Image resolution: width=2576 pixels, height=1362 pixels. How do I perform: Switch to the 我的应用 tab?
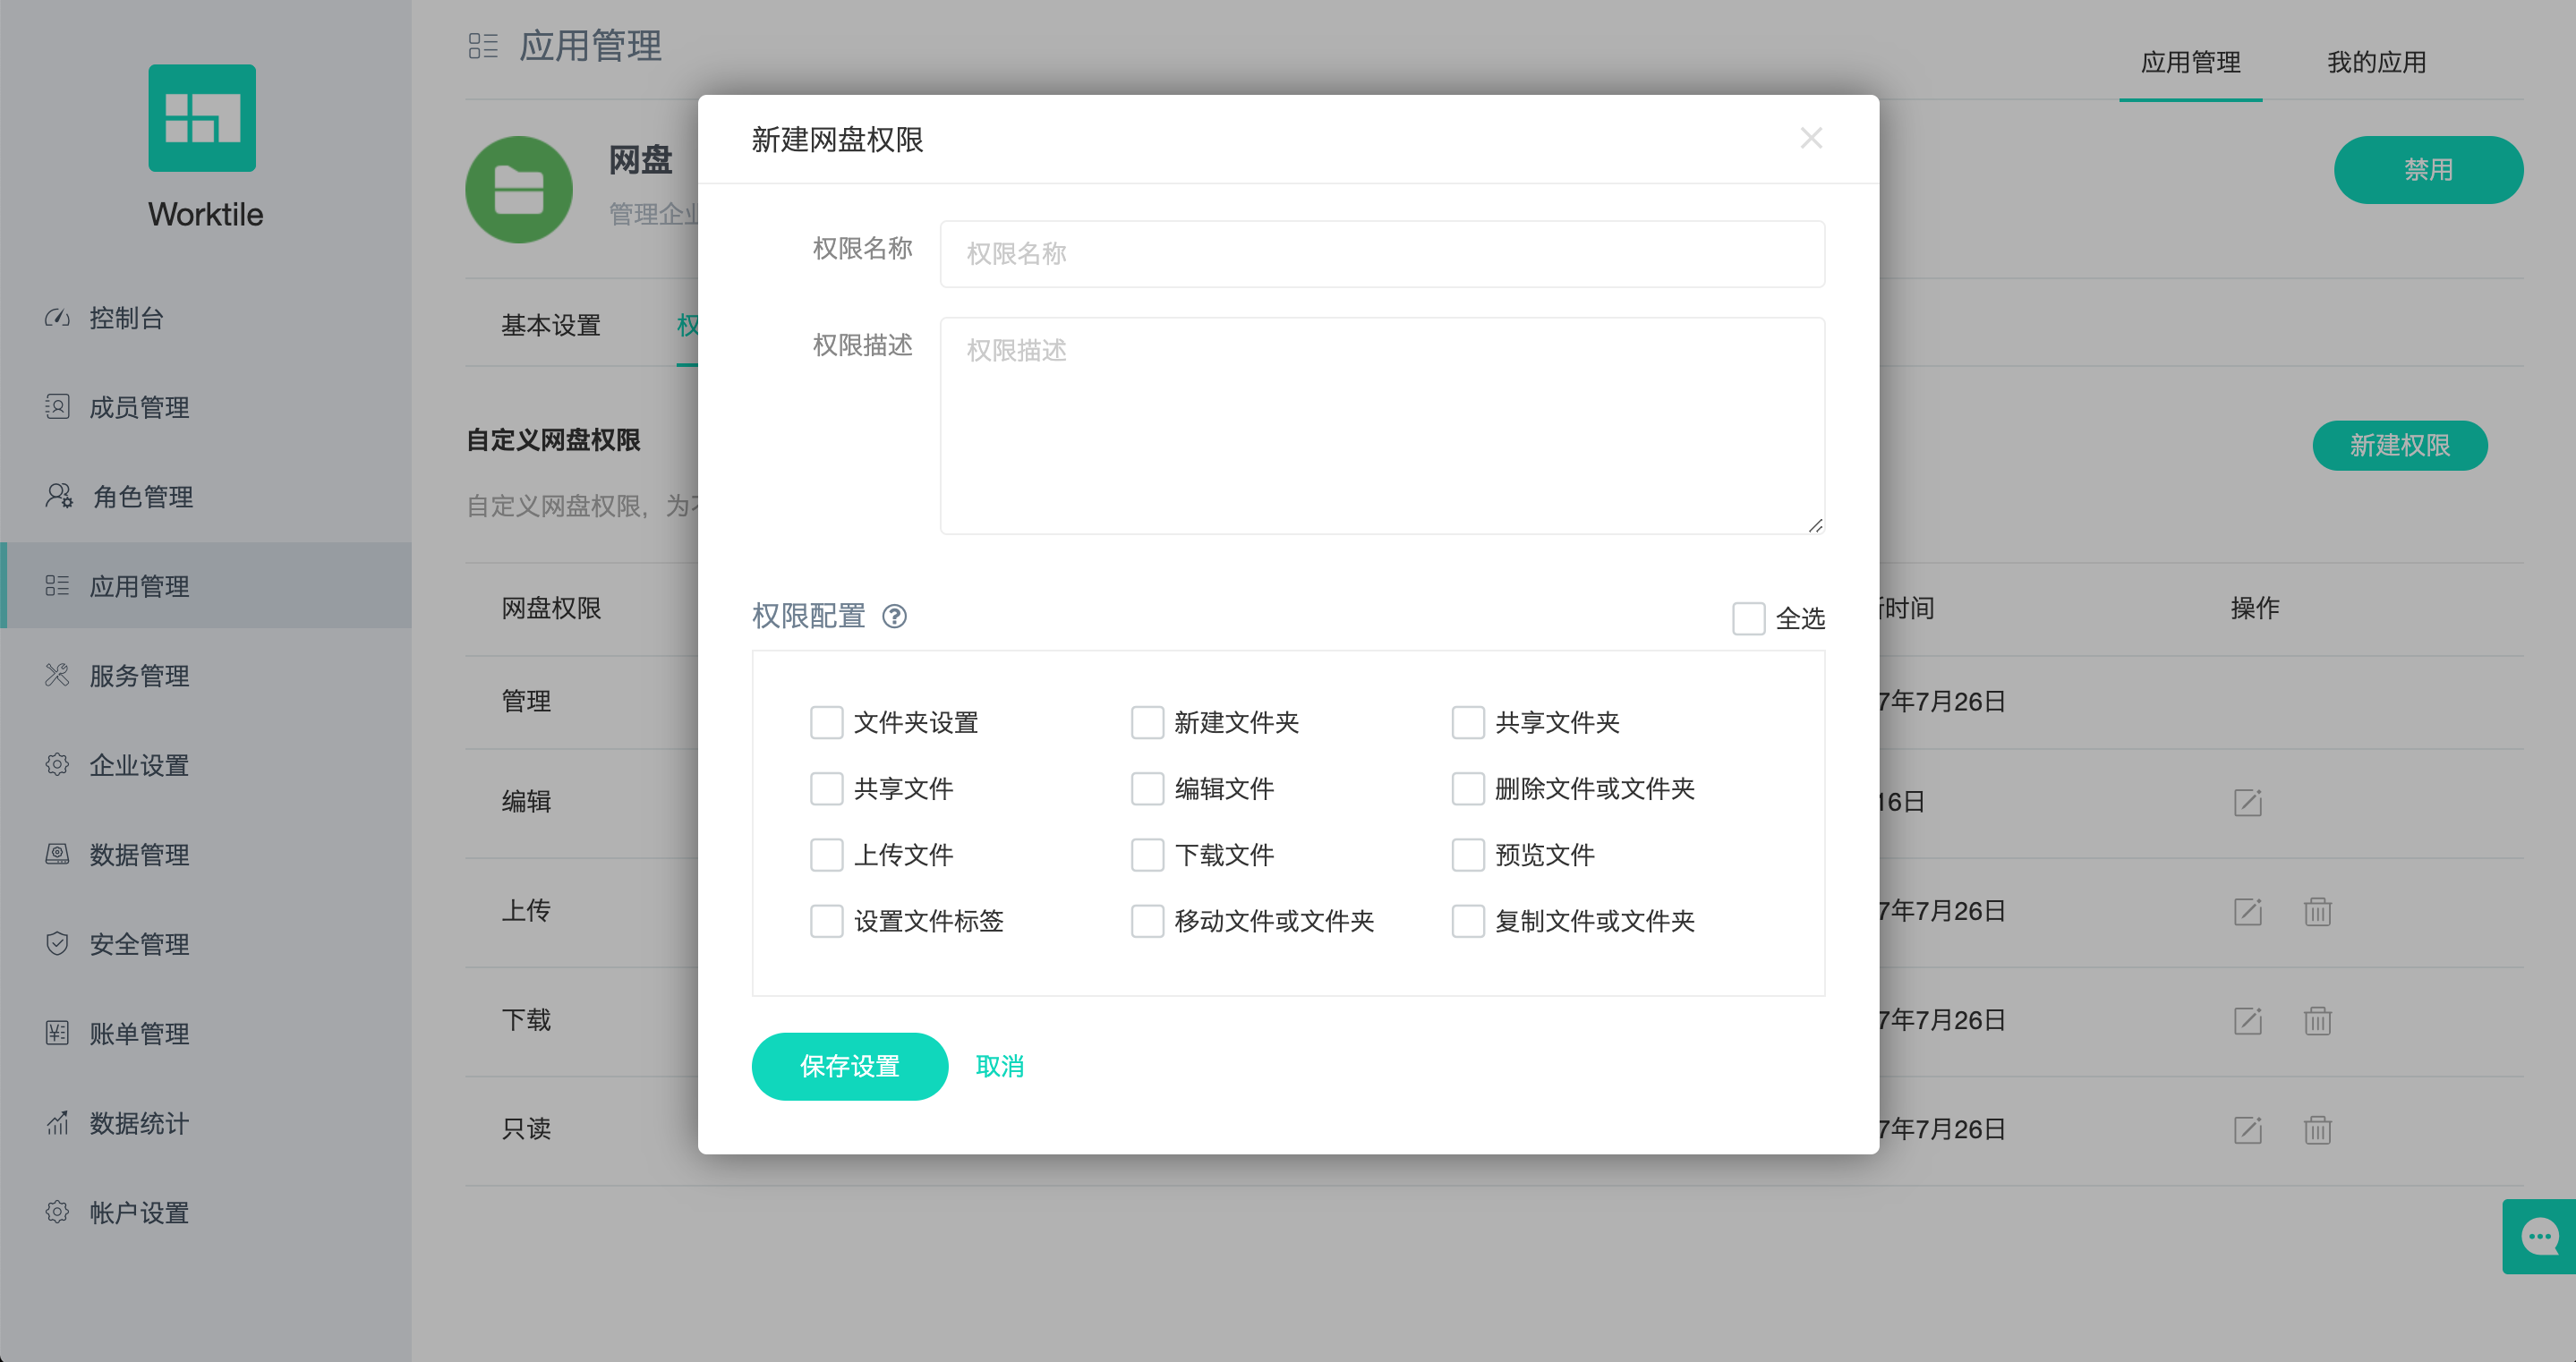2378,62
